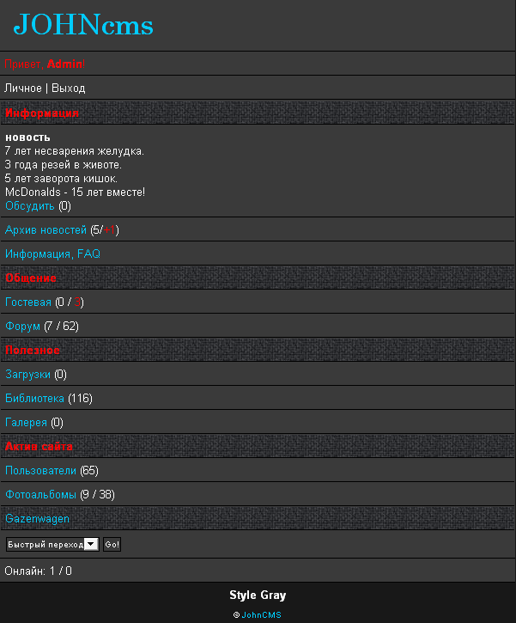Image resolution: width=516 pixels, height=623 pixels.
Task: Click the Gazenwagen link
Action: click(37, 519)
